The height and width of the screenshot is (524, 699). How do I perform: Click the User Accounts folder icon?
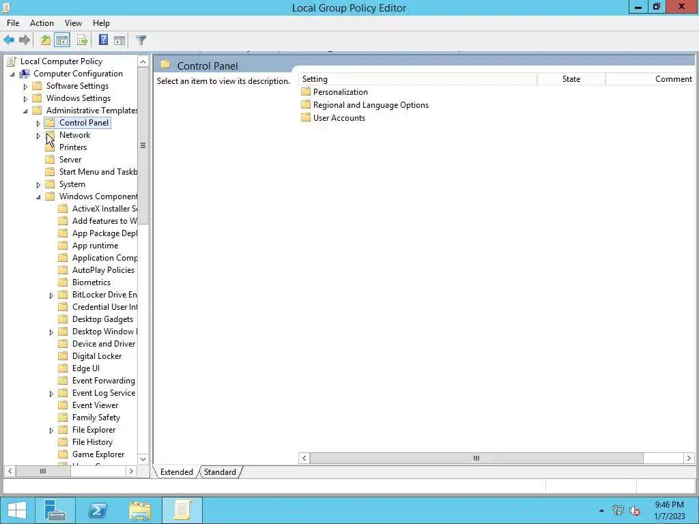[x=305, y=117]
